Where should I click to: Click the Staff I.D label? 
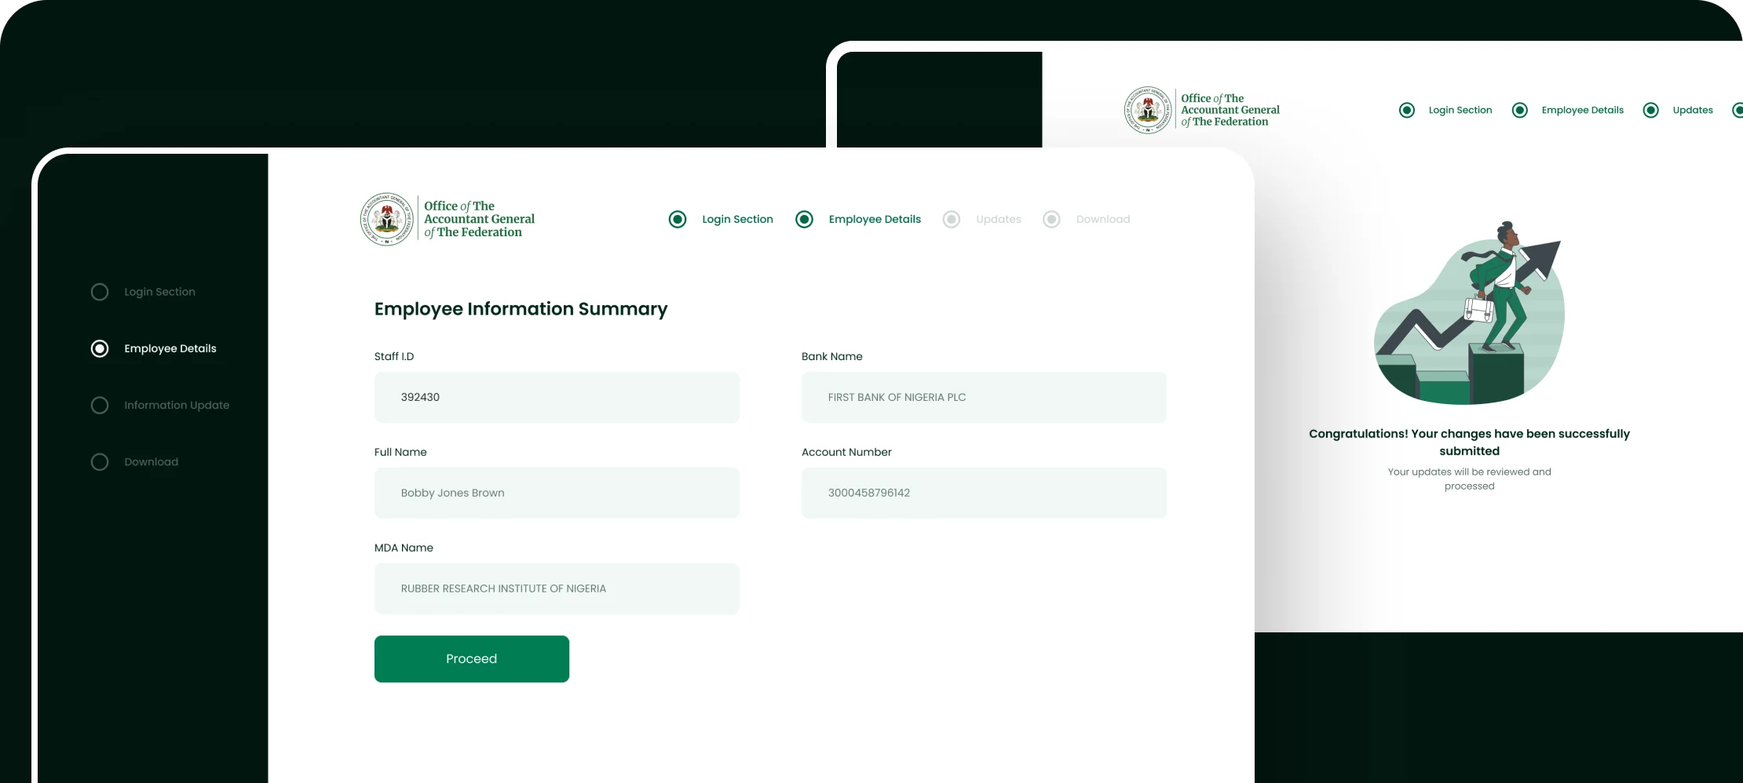[394, 356]
